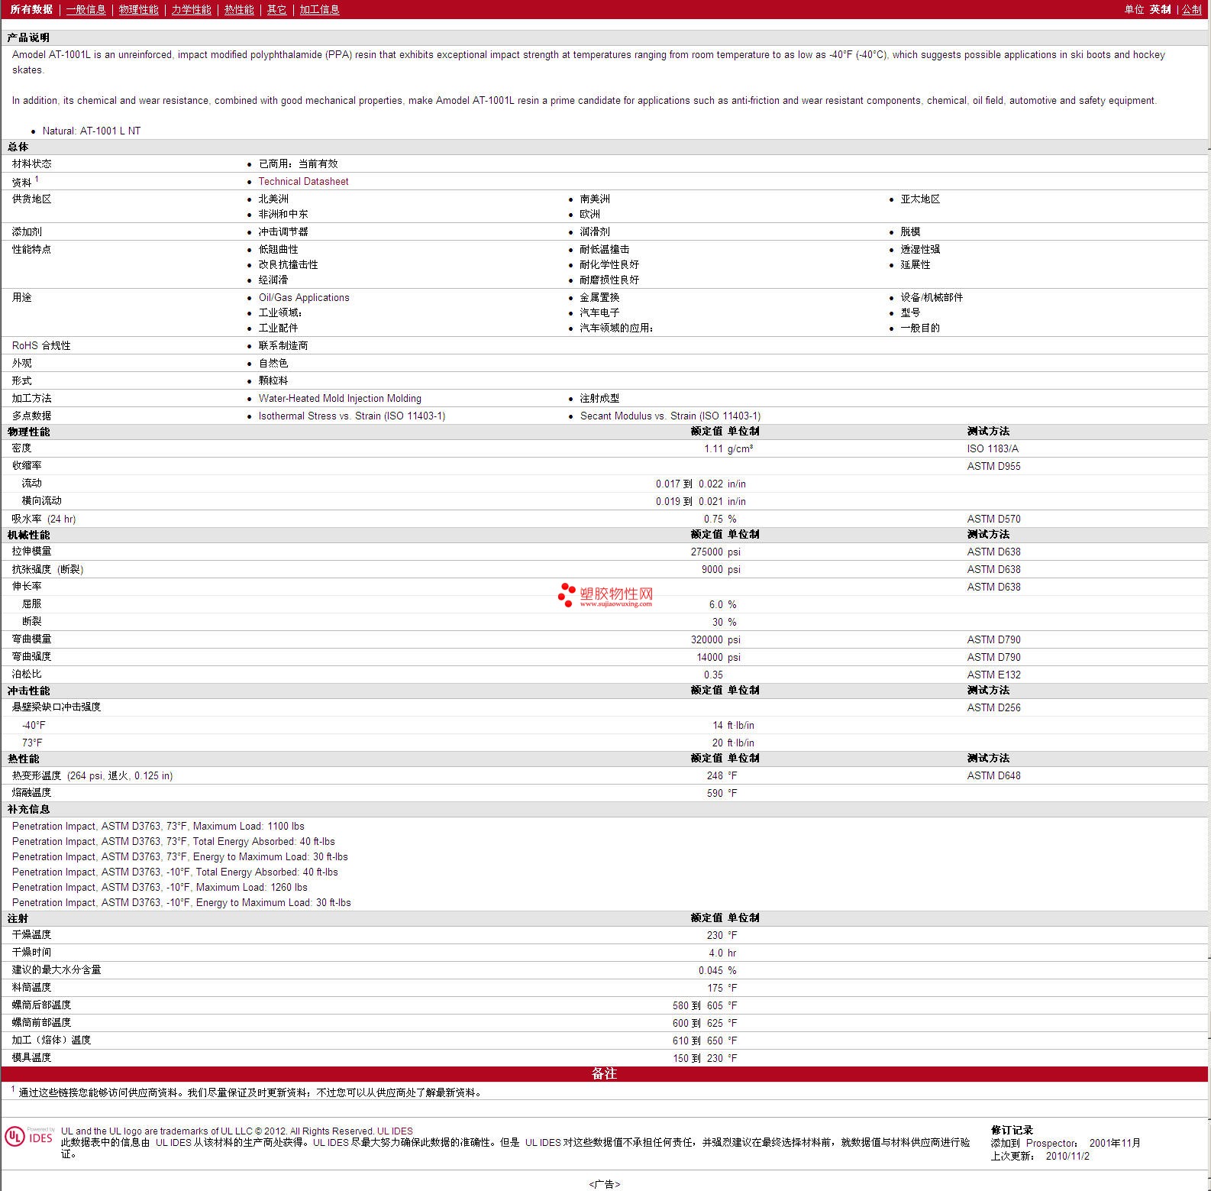Click the UL IDES logo in footer

pyautogui.click(x=29, y=1136)
